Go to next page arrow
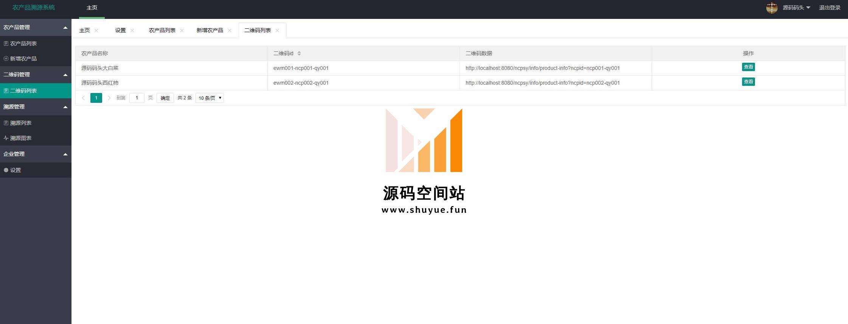This screenshot has width=848, height=324. pyautogui.click(x=109, y=98)
